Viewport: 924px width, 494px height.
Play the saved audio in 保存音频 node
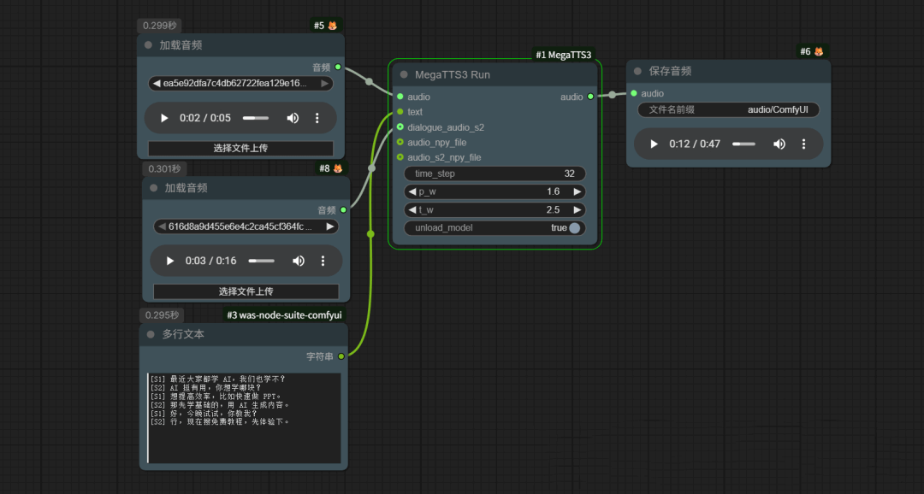tap(654, 144)
